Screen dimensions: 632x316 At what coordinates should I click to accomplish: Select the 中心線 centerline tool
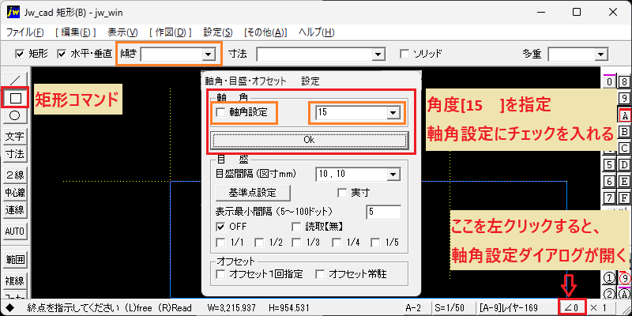(15, 193)
